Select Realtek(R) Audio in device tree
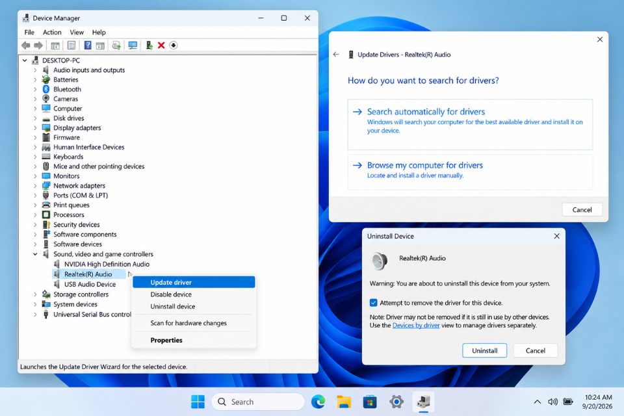624x416 pixels. [88, 274]
